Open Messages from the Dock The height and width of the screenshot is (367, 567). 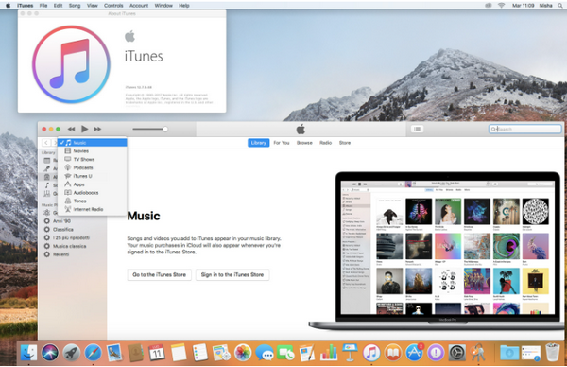pos(265,353)
